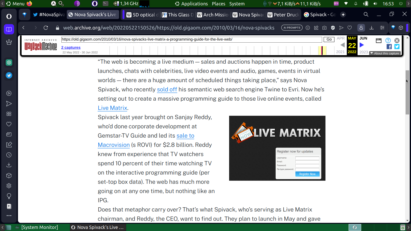The width and height of the screenshot is (411, 231).
Task: Switch to the Peter Drucker tab
Action: point(283,15)
